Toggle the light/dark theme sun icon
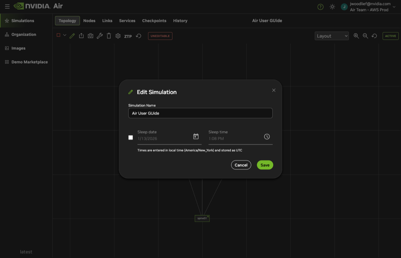Viewport: 401px width, 258px height. (332, 7)
